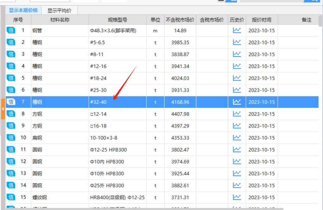Click the 规格型号 column header
323x210 pixels.
(x=117, y=20)
